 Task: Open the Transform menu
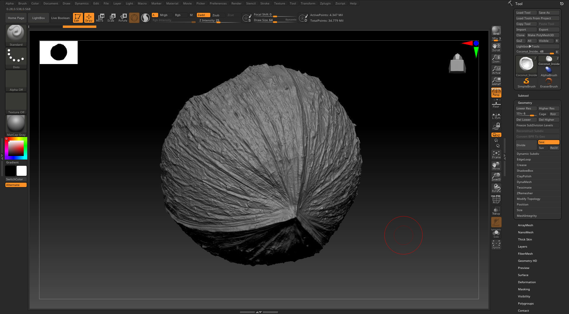(308, 3)
